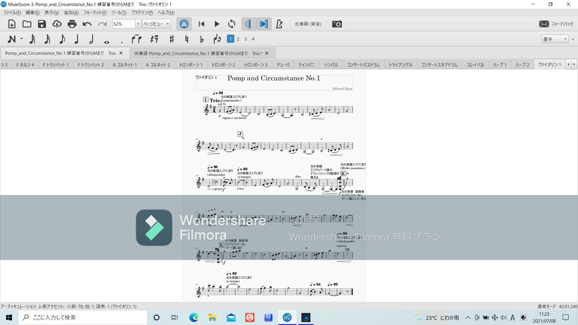Switch to ティンパニ part tab
578x325 pixels.
306,65
